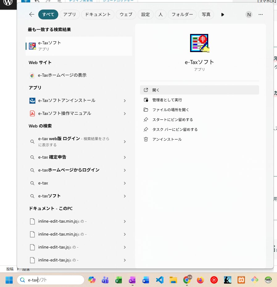Viewport: 277px width, 287px height.
Task: Switch to the ドキュメント filter tab
Action: coord(98,14)
